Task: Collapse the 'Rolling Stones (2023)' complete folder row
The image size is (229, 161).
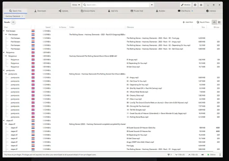Action: tap(6, 124)
